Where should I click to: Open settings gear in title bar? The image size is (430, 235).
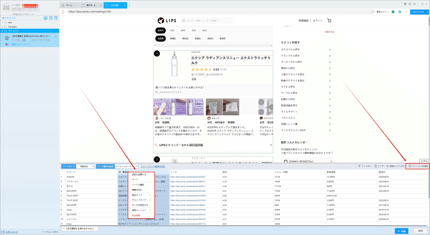pos(415,4)
